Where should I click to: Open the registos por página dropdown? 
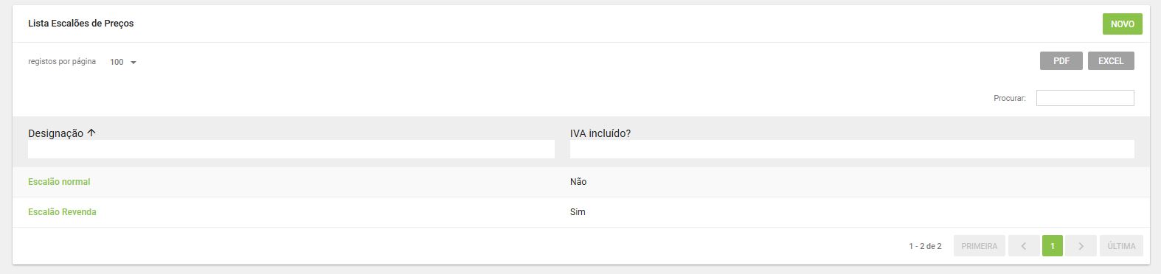pos(123,62)
